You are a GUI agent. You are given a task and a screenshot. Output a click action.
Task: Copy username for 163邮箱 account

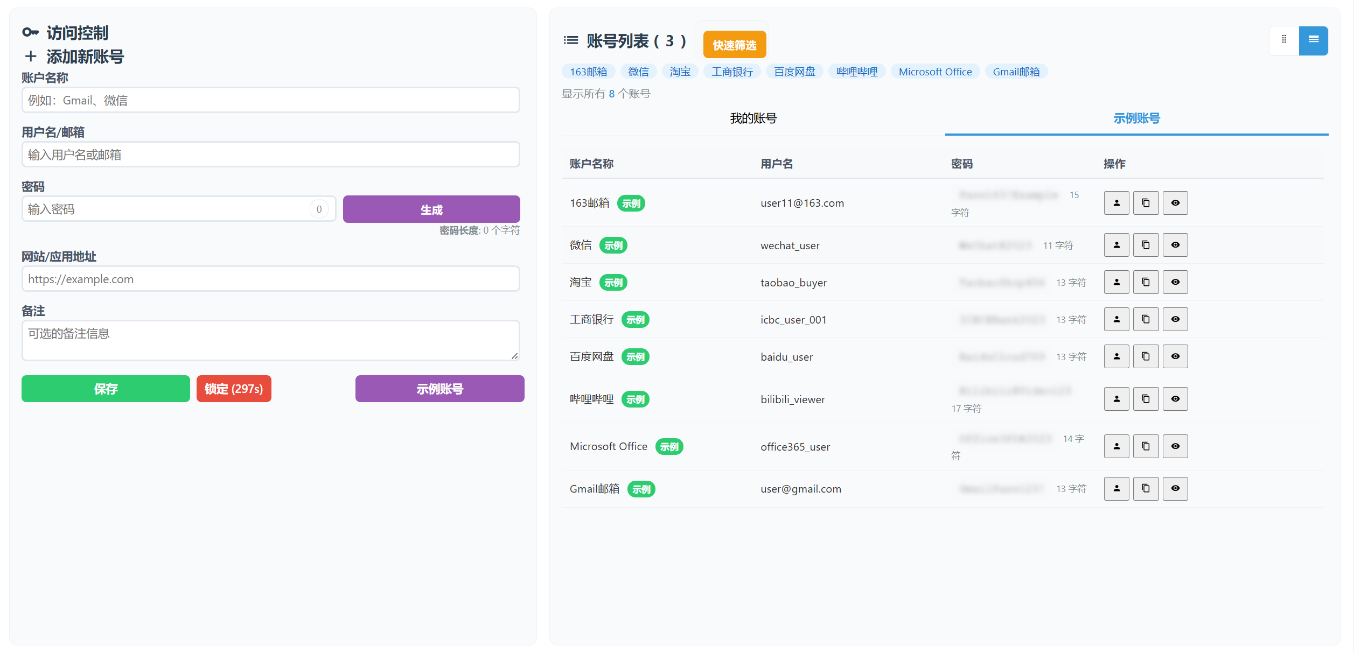pyautogui.click(x=1116, y=203)
